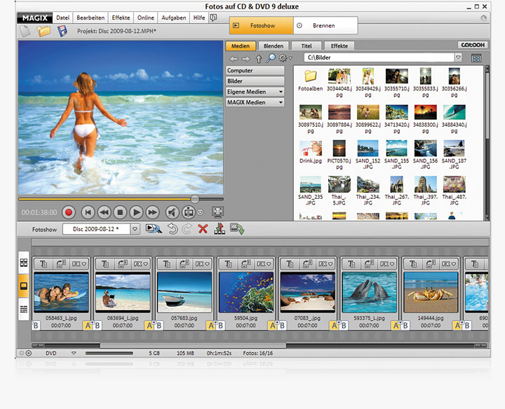The image size is (505, 409).
Task: Mute the audio with the speaker icon
Action: [171, 211]
